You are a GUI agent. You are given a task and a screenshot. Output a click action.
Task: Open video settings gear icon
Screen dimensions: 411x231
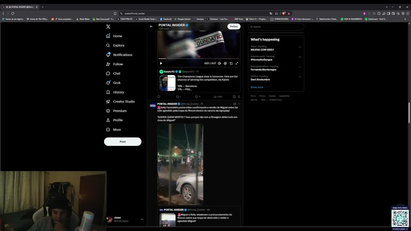[x=225, y=64]
